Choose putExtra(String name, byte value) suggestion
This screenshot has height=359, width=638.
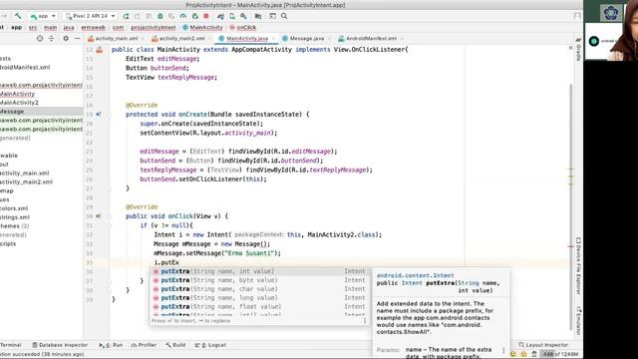(259, 280)
